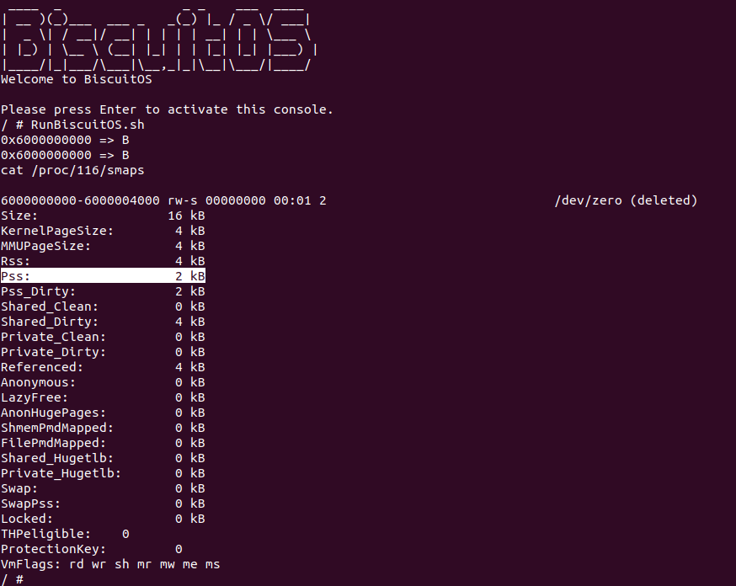The image size is (736, 586).
Task: Click the highlighted Pss line
Action: pos(102,276)
